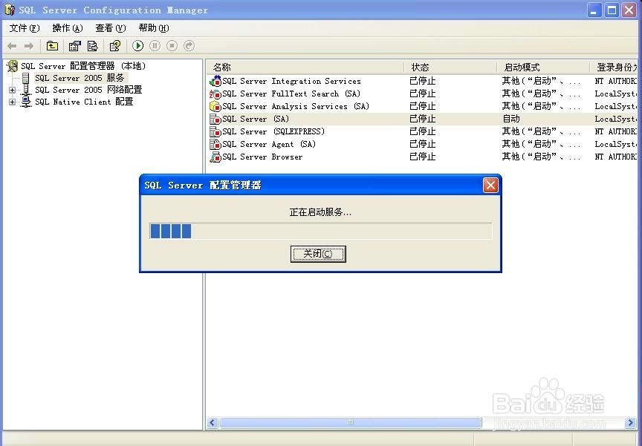Image resolution: width=642 pixels, height=446 pixels.
Task: Select SQL Server 2005 服务 in the tree
Action: [x=80, y=78]
